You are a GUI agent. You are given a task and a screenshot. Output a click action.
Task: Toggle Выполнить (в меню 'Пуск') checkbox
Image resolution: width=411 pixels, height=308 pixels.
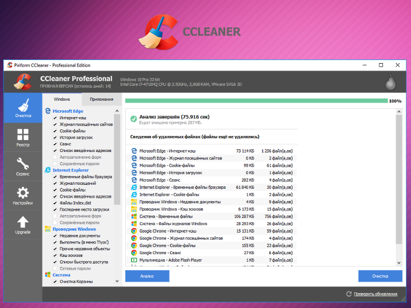pyautogui.click(x=55, y=242)
